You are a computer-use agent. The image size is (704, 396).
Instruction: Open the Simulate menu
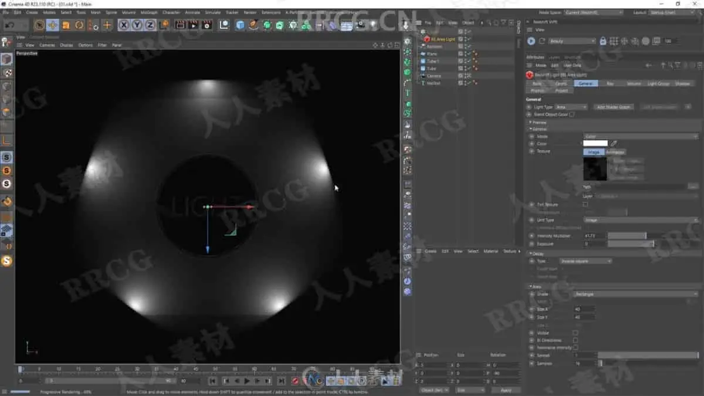(212, 12)
